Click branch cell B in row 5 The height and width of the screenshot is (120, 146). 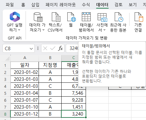[x=50, y=93]
